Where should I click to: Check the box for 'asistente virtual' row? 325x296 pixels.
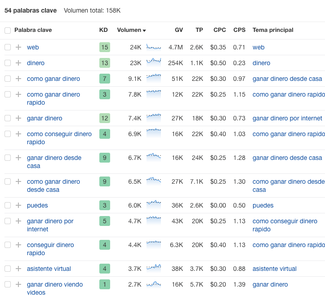click(8, 269)
